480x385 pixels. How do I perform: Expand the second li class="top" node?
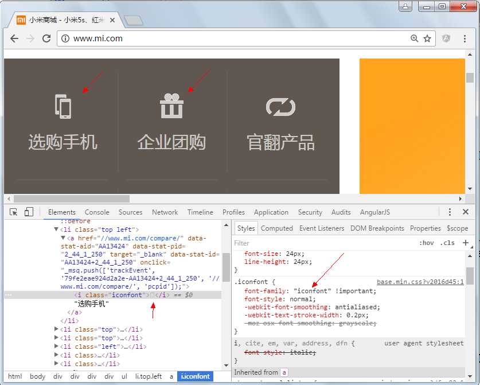56,337
